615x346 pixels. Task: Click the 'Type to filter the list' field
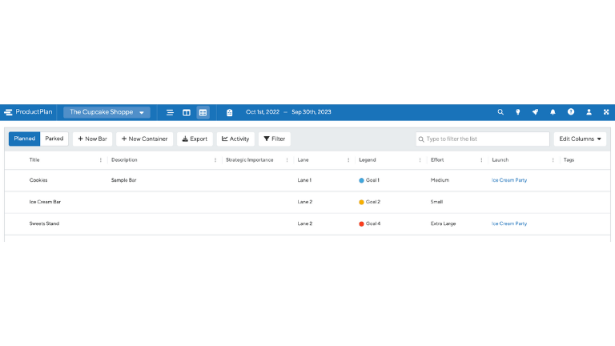click(482, 139)
